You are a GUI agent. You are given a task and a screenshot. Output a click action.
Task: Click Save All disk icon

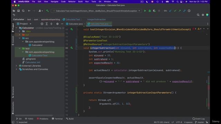[x=18, y=11]
